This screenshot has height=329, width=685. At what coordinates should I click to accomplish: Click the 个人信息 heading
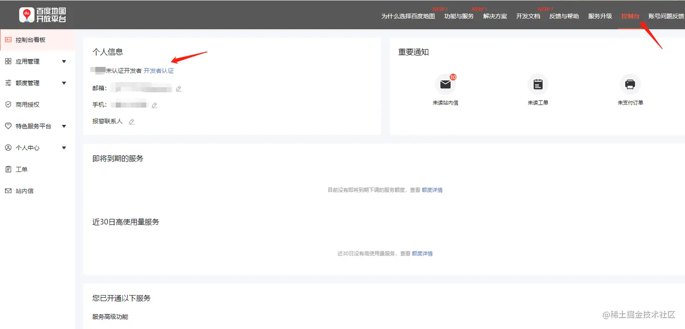coord(108,52)
